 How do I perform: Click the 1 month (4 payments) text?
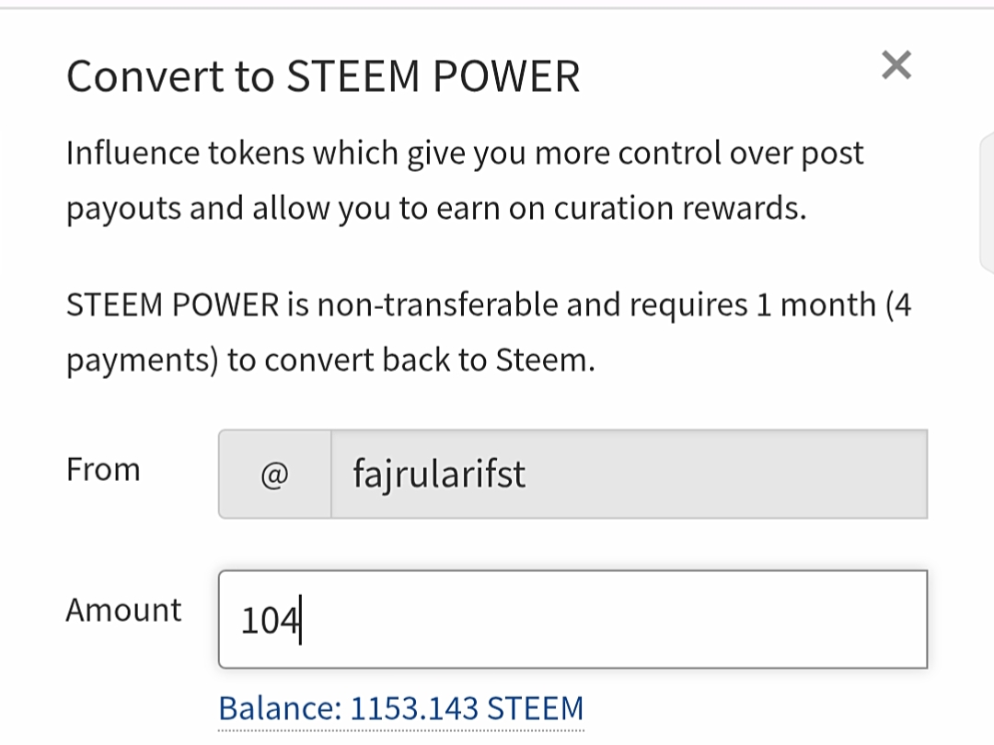[x=489, y=333]
